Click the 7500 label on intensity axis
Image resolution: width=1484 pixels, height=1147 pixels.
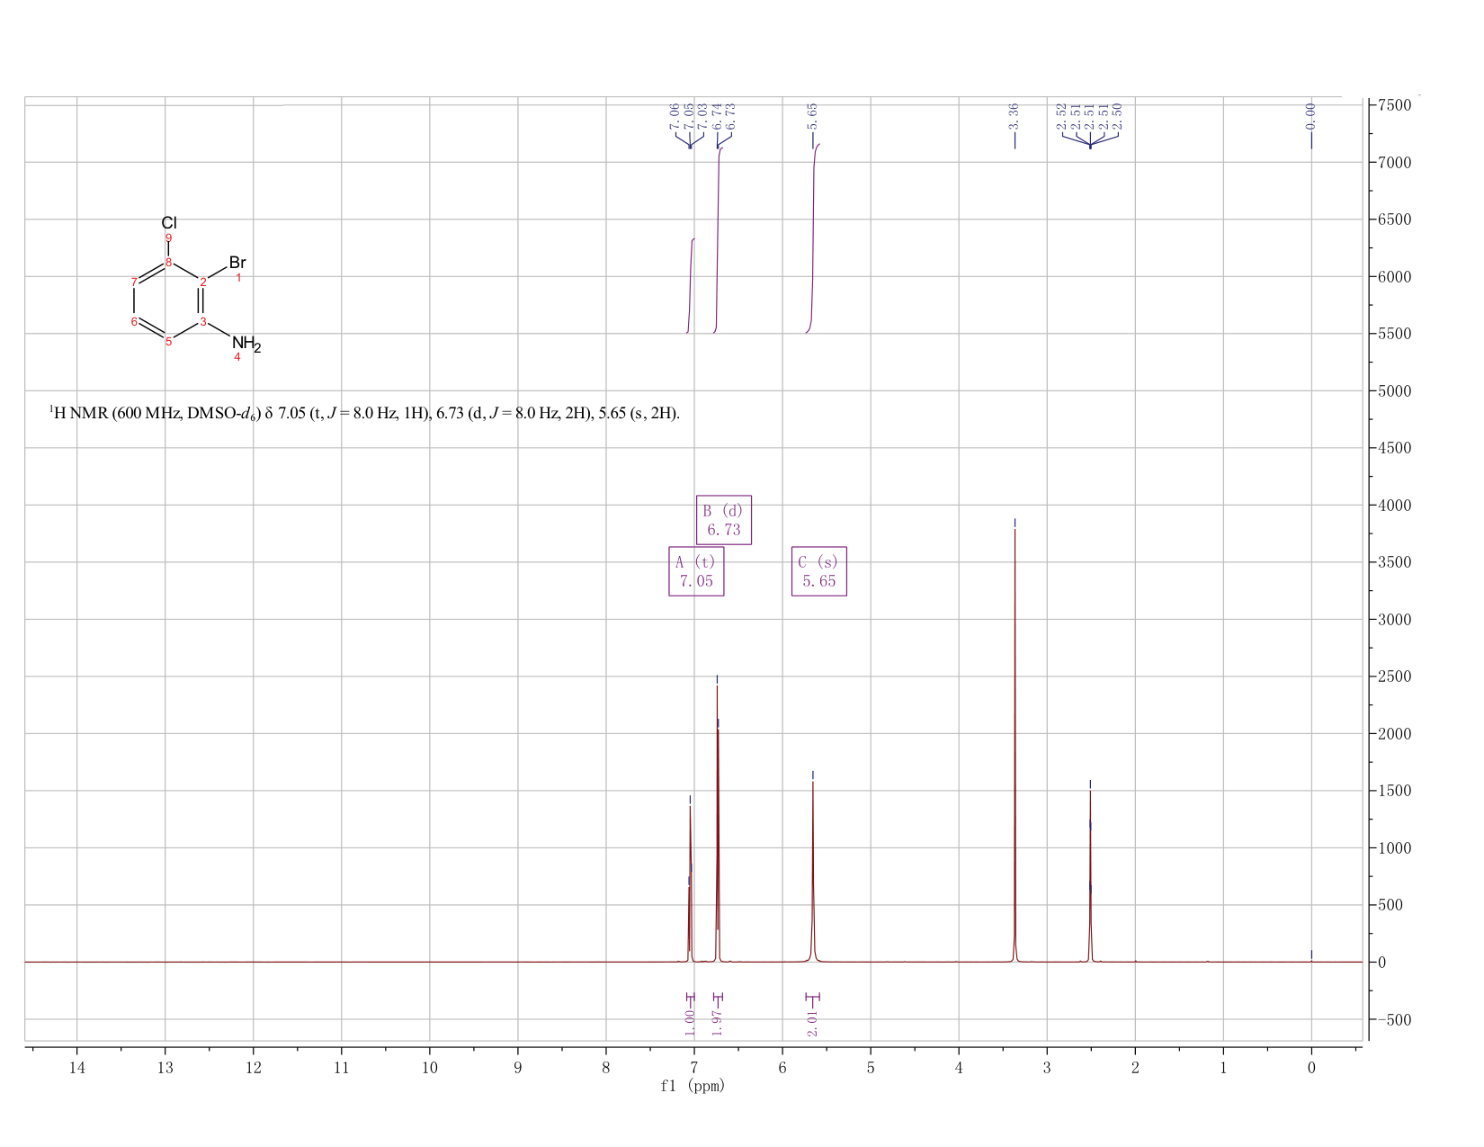point(1393,105)
